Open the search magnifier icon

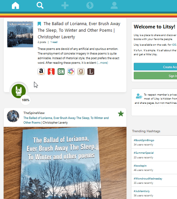tap(40, 6)
